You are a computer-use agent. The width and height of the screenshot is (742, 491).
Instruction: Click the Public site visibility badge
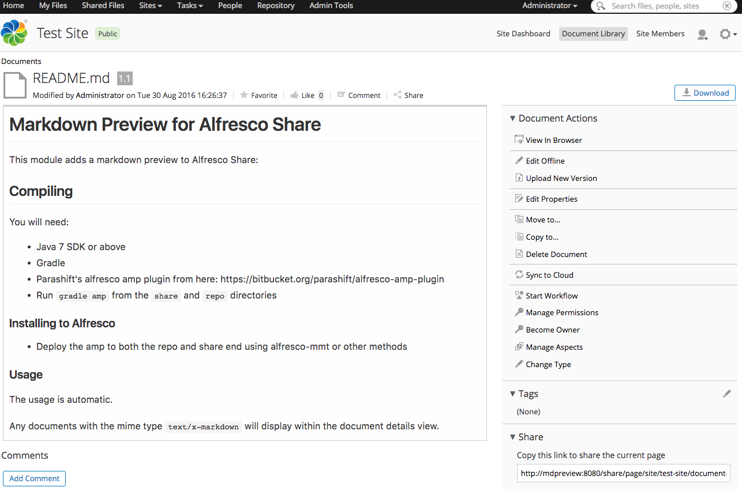108,33
